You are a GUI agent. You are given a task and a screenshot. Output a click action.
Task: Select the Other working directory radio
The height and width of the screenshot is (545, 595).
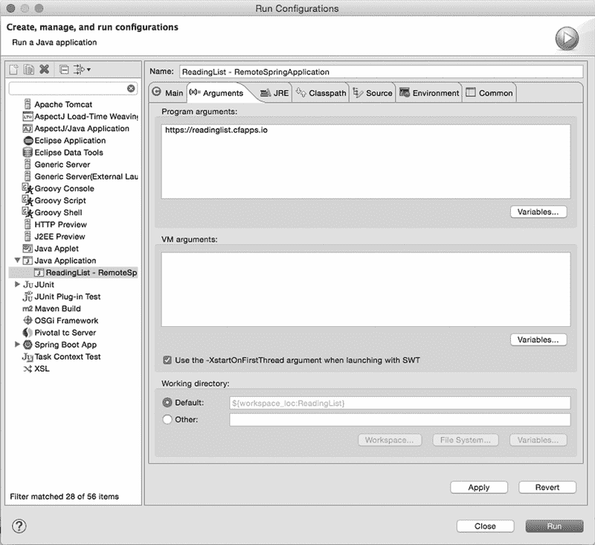[167, 420]
